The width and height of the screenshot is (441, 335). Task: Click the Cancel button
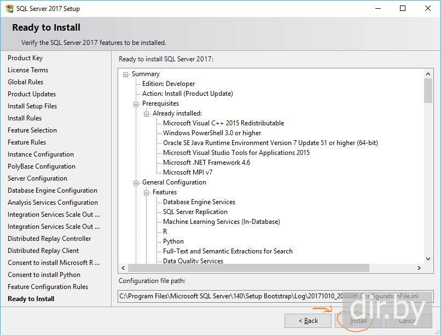[x=407, y=321]
